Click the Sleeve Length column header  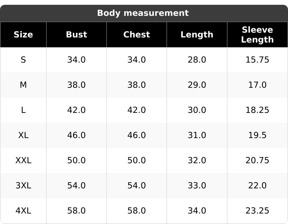pyautogui.click(x=257, y=34)
